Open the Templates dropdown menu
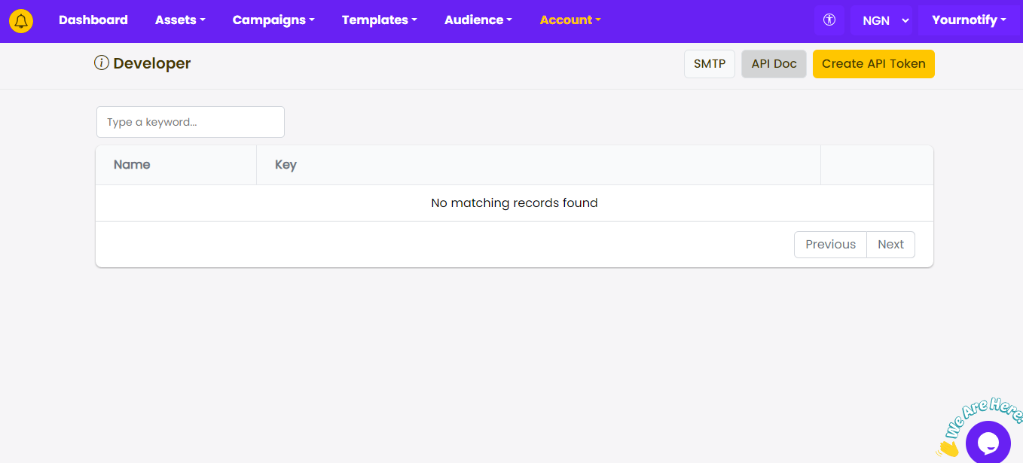The image size is (1023, 463). (x=379, y=20)
